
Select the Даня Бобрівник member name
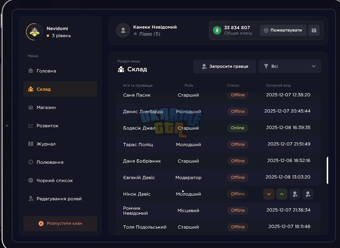[142, 161]
